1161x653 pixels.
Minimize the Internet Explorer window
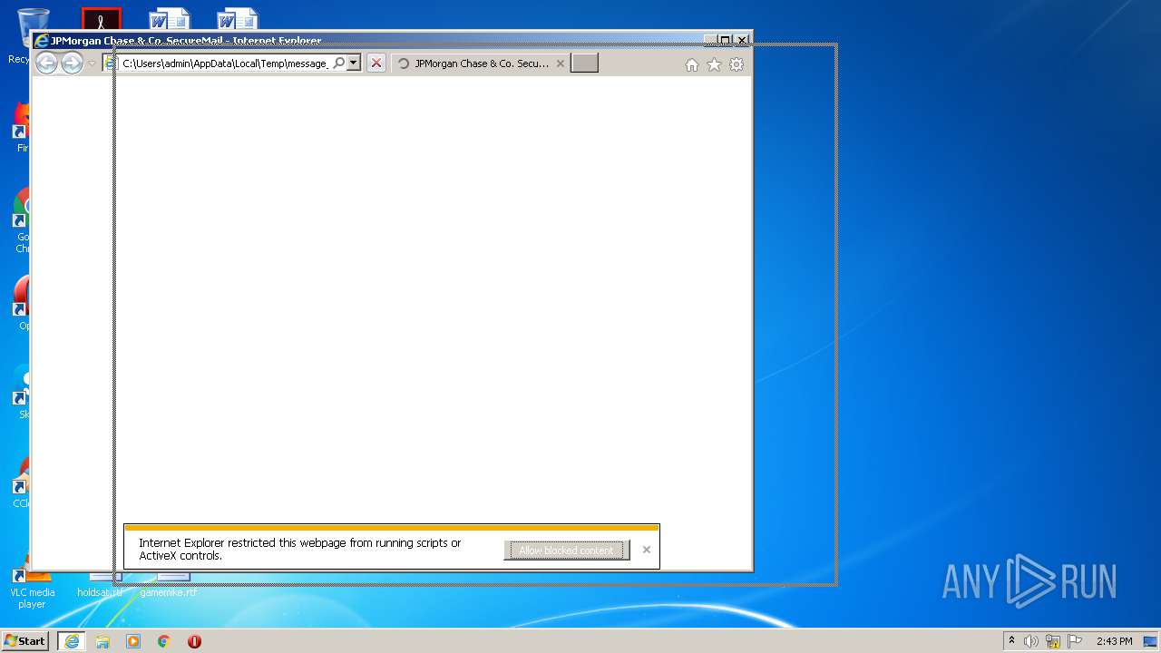click(710, 40)
